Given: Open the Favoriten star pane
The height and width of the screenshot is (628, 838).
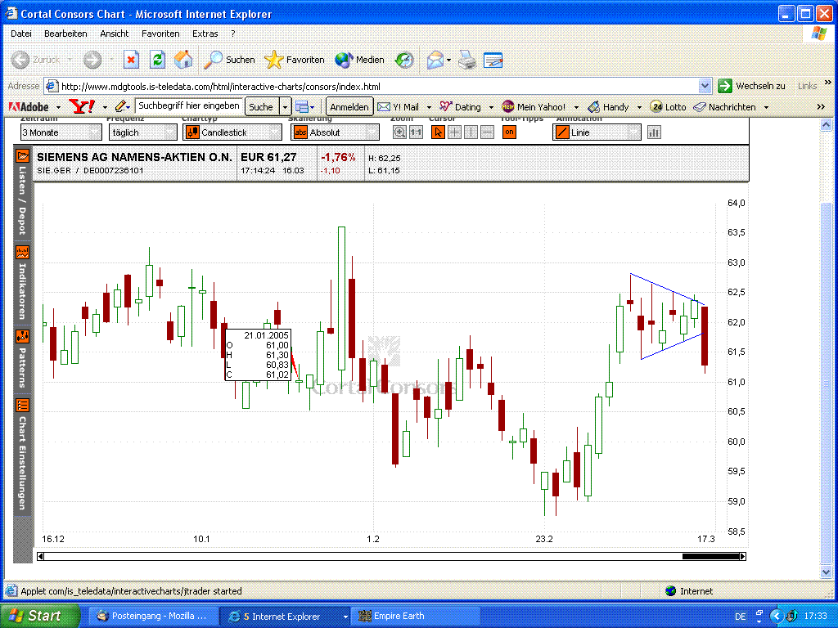Looking at the screenshot, I should click(295, 60).
